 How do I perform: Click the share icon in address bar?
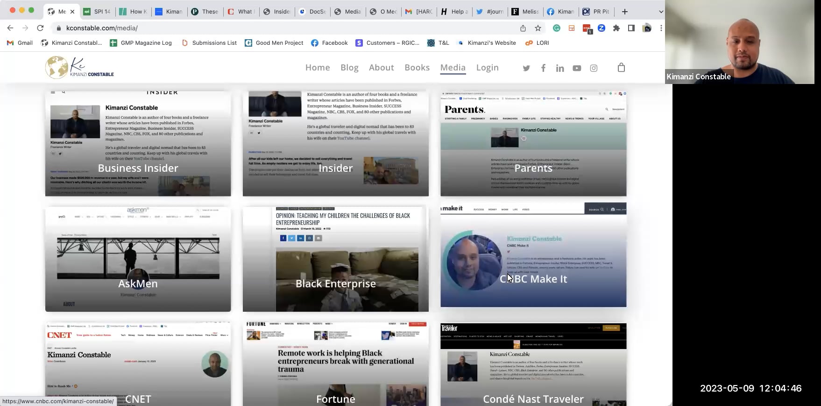[523, 28]
